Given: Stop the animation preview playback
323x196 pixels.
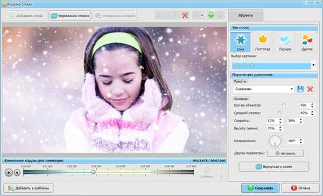Looking at the screenshot, I should click(x=17, y=172).
